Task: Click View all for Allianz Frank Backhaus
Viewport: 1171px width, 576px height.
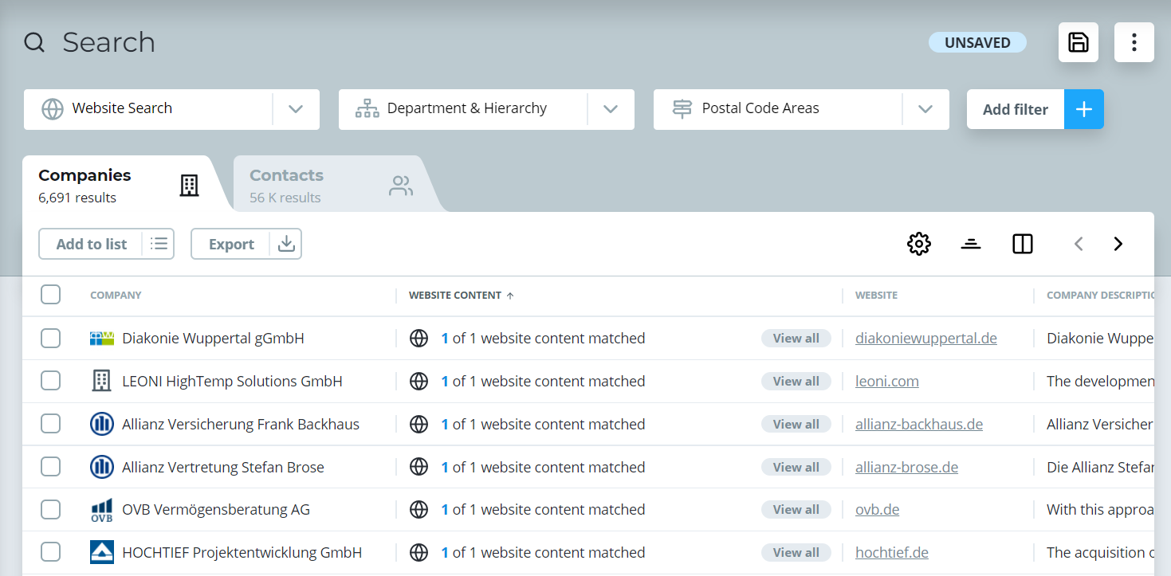Action: (x=796, y=424)
